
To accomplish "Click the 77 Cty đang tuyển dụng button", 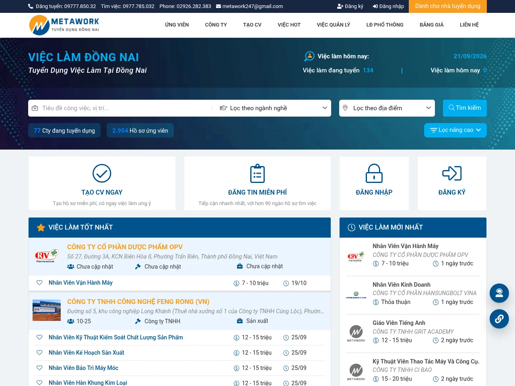I will 64,131.
